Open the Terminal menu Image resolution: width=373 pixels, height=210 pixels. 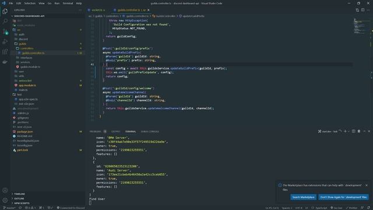(x=68, y=3)
